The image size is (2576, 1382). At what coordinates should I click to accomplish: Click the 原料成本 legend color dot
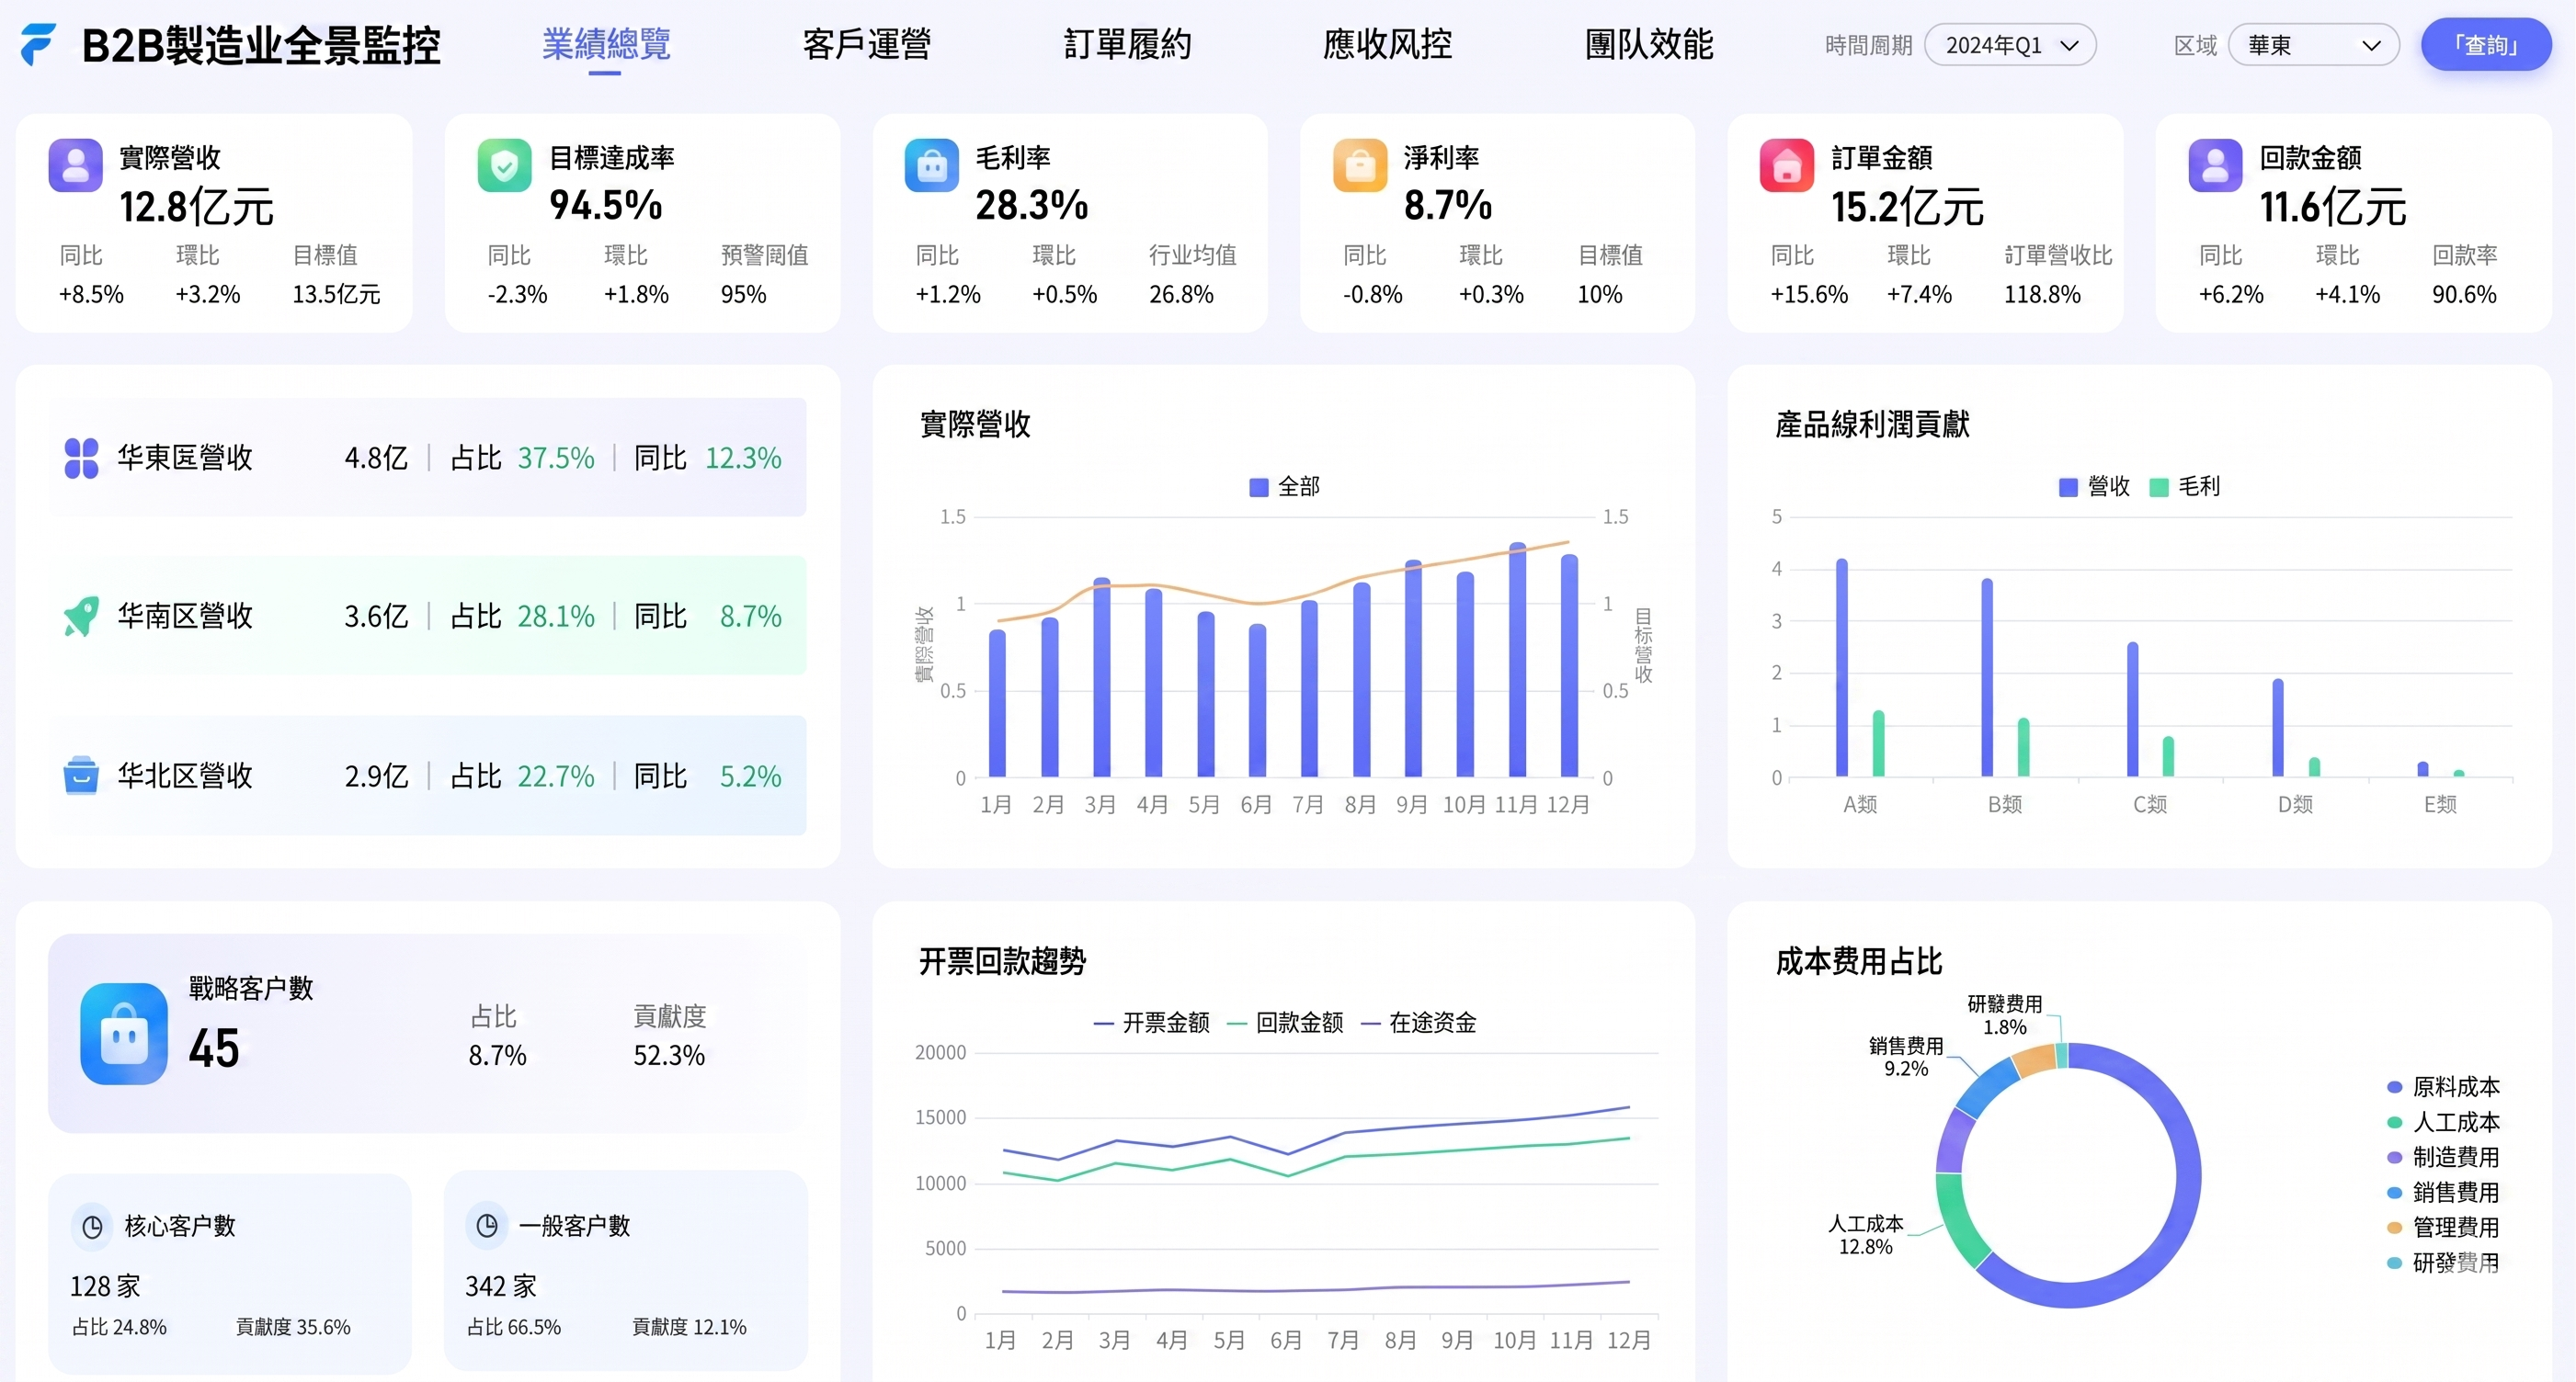[2394, 1087]
